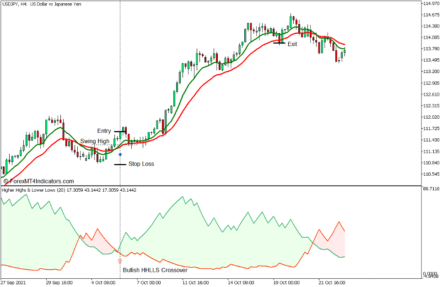The image size is (447, 287).
Task: Select the black Stop Loss line marker
Action: click(120, 164)
